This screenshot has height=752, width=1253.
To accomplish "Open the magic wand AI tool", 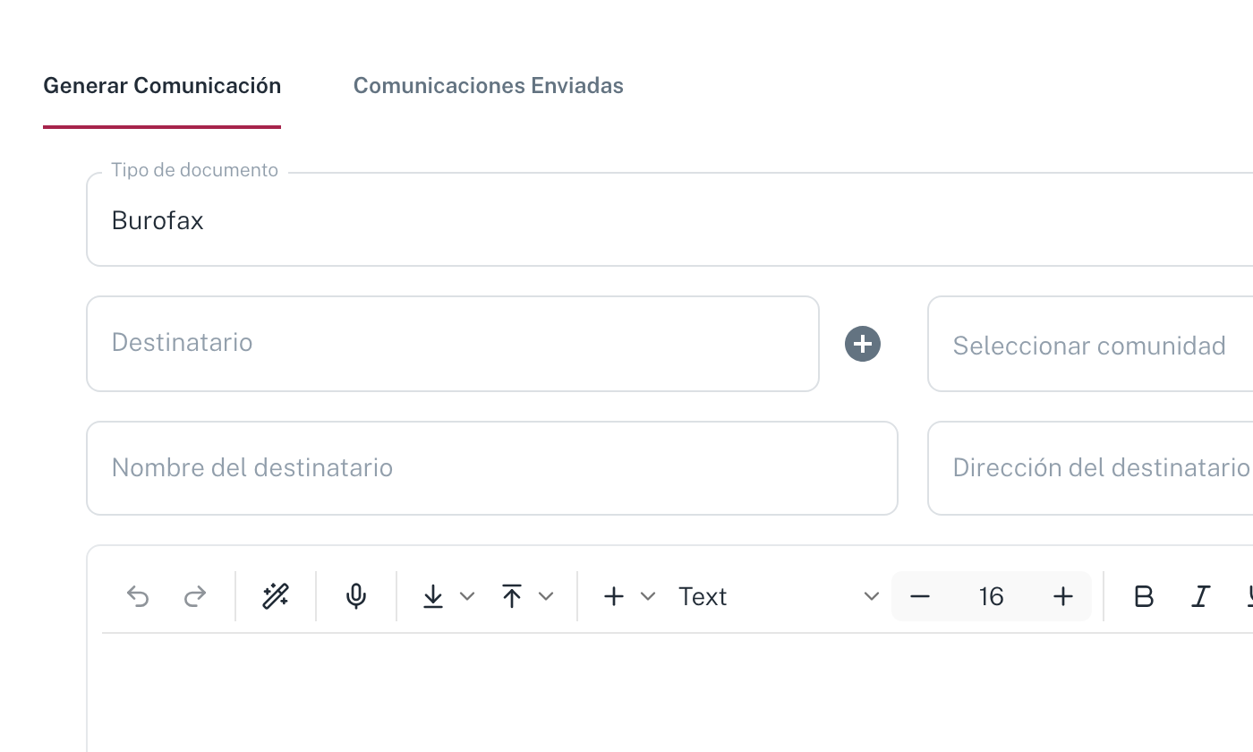I will pos(276,596).
